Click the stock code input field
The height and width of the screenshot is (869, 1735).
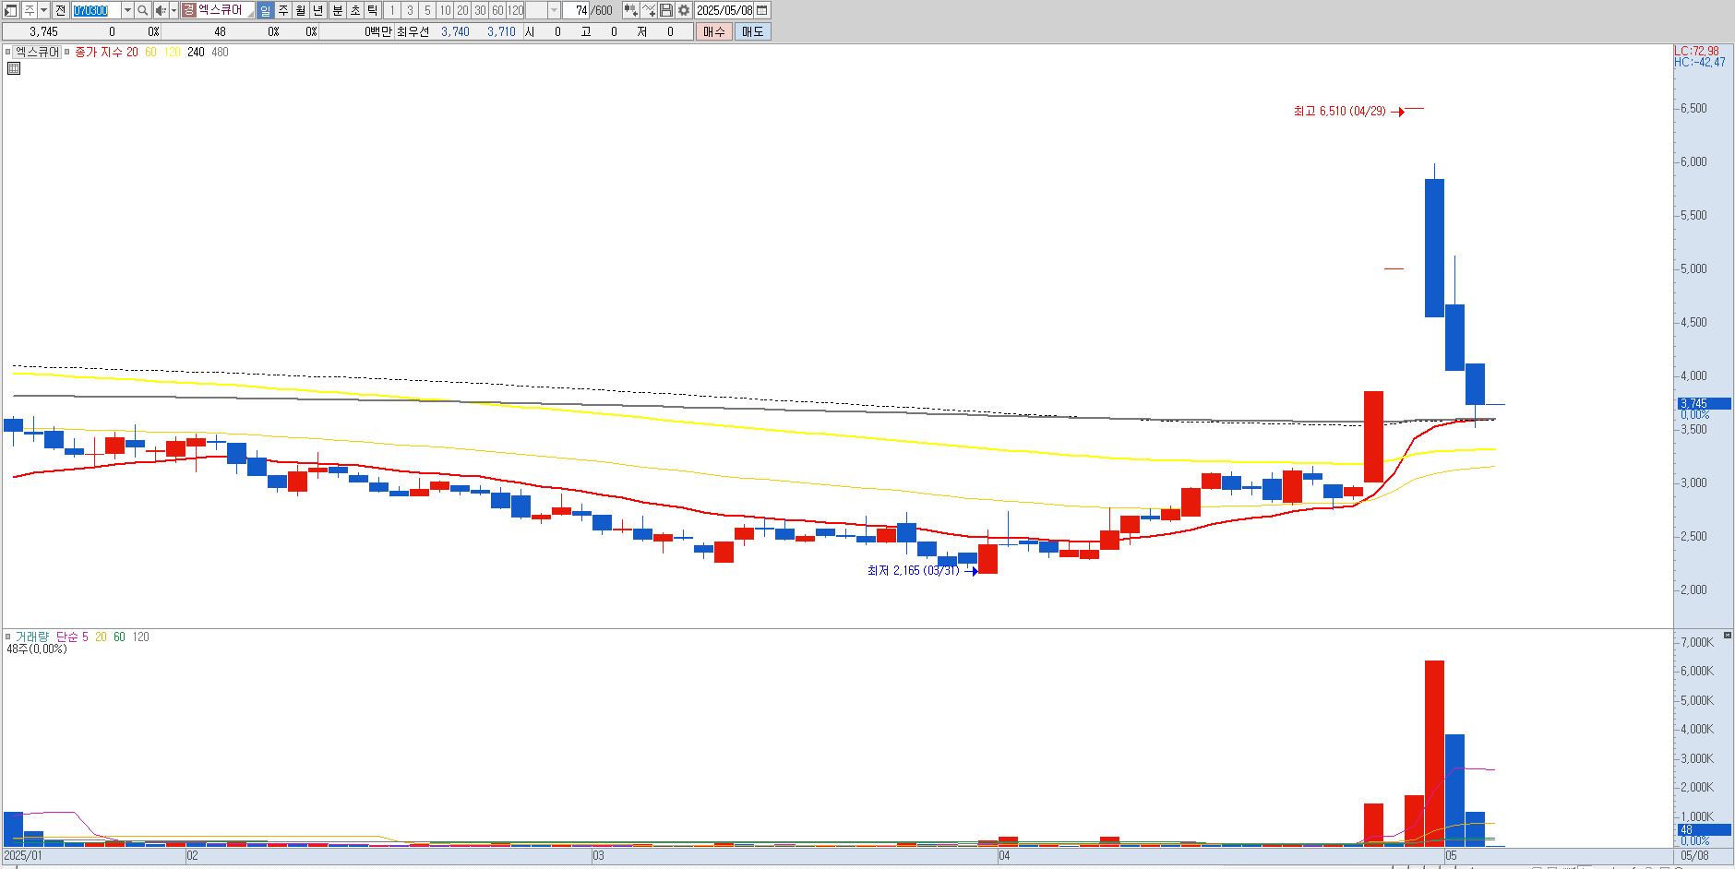[x=96, y=10]
